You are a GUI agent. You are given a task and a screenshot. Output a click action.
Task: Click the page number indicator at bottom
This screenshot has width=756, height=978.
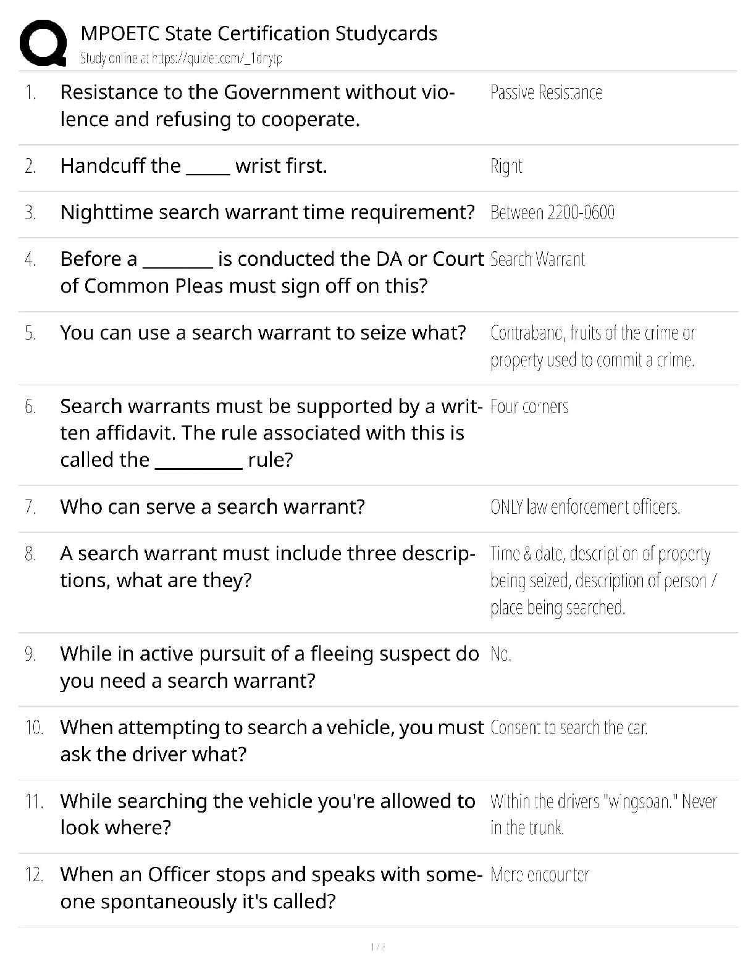point(378,947)
